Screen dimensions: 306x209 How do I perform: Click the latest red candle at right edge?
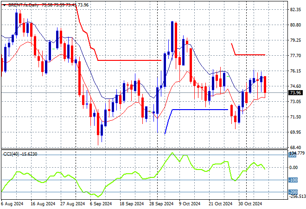pos(265,85)
